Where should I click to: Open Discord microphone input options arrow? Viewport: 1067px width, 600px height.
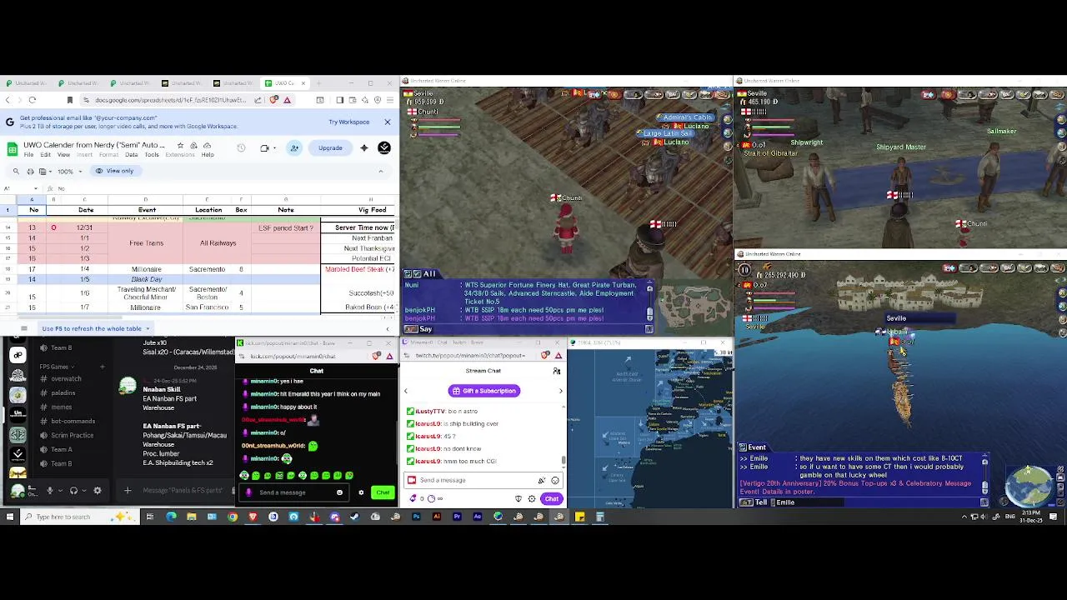pos(59,491)
